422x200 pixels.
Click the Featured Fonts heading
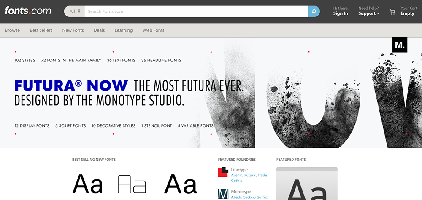coord(291,160)
